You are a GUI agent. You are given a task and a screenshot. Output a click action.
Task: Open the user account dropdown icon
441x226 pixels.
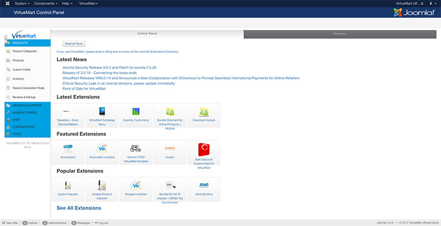432,3
